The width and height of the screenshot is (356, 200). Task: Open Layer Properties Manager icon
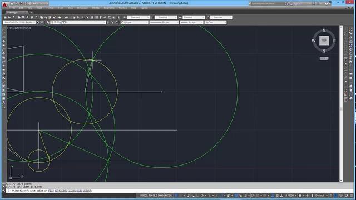(48, 22)
